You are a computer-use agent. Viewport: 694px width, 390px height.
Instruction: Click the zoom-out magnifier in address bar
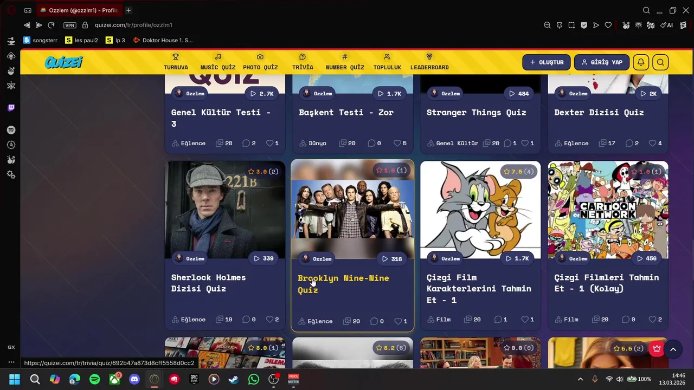click(x=547, y=25)
